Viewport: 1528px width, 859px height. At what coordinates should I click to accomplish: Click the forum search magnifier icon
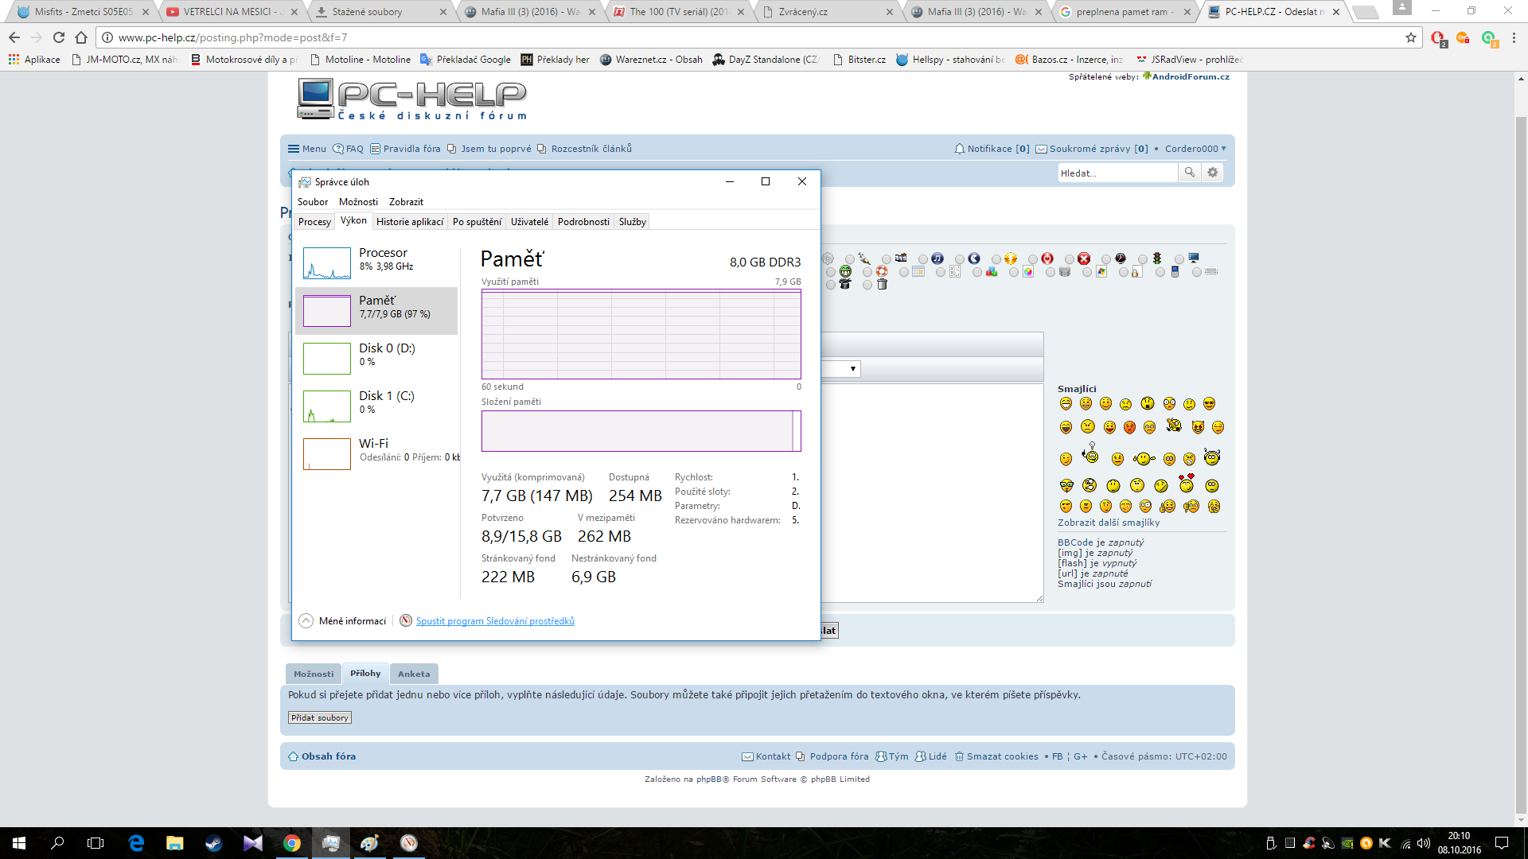click(x=1190, y=173)
